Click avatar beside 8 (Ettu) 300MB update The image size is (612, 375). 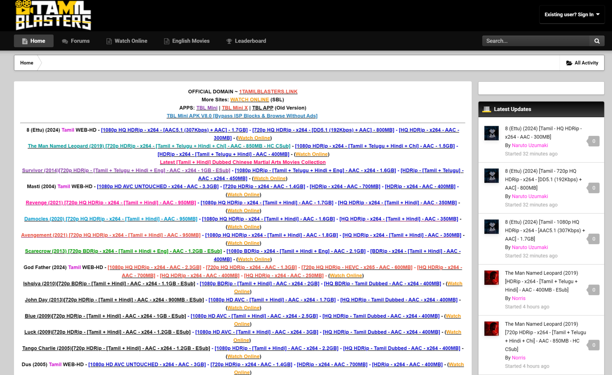coord(492,133)
